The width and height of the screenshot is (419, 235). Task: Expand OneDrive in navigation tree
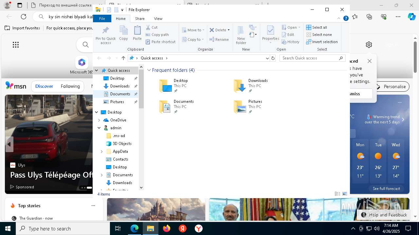pyautogui.click(x=99, y=120)
